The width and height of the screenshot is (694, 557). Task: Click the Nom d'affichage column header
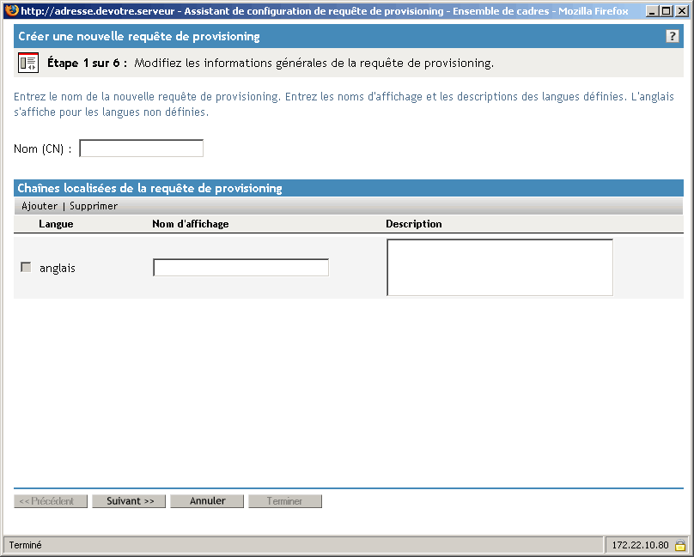(191, 224)
